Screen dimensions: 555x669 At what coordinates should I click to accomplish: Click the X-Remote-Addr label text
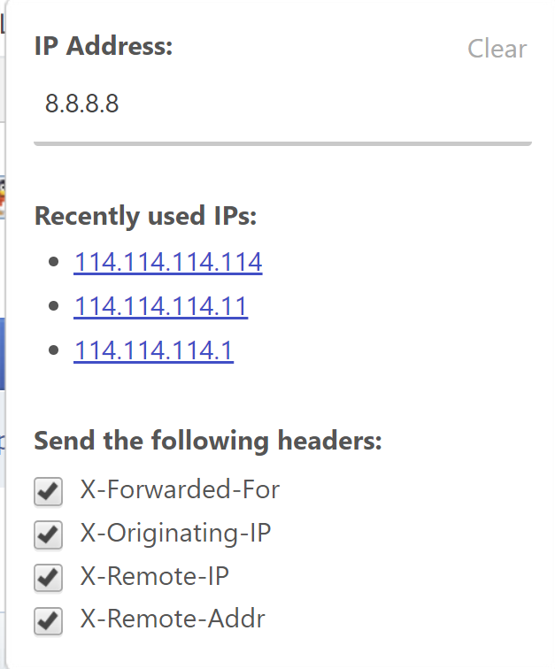tap(173, 618)
